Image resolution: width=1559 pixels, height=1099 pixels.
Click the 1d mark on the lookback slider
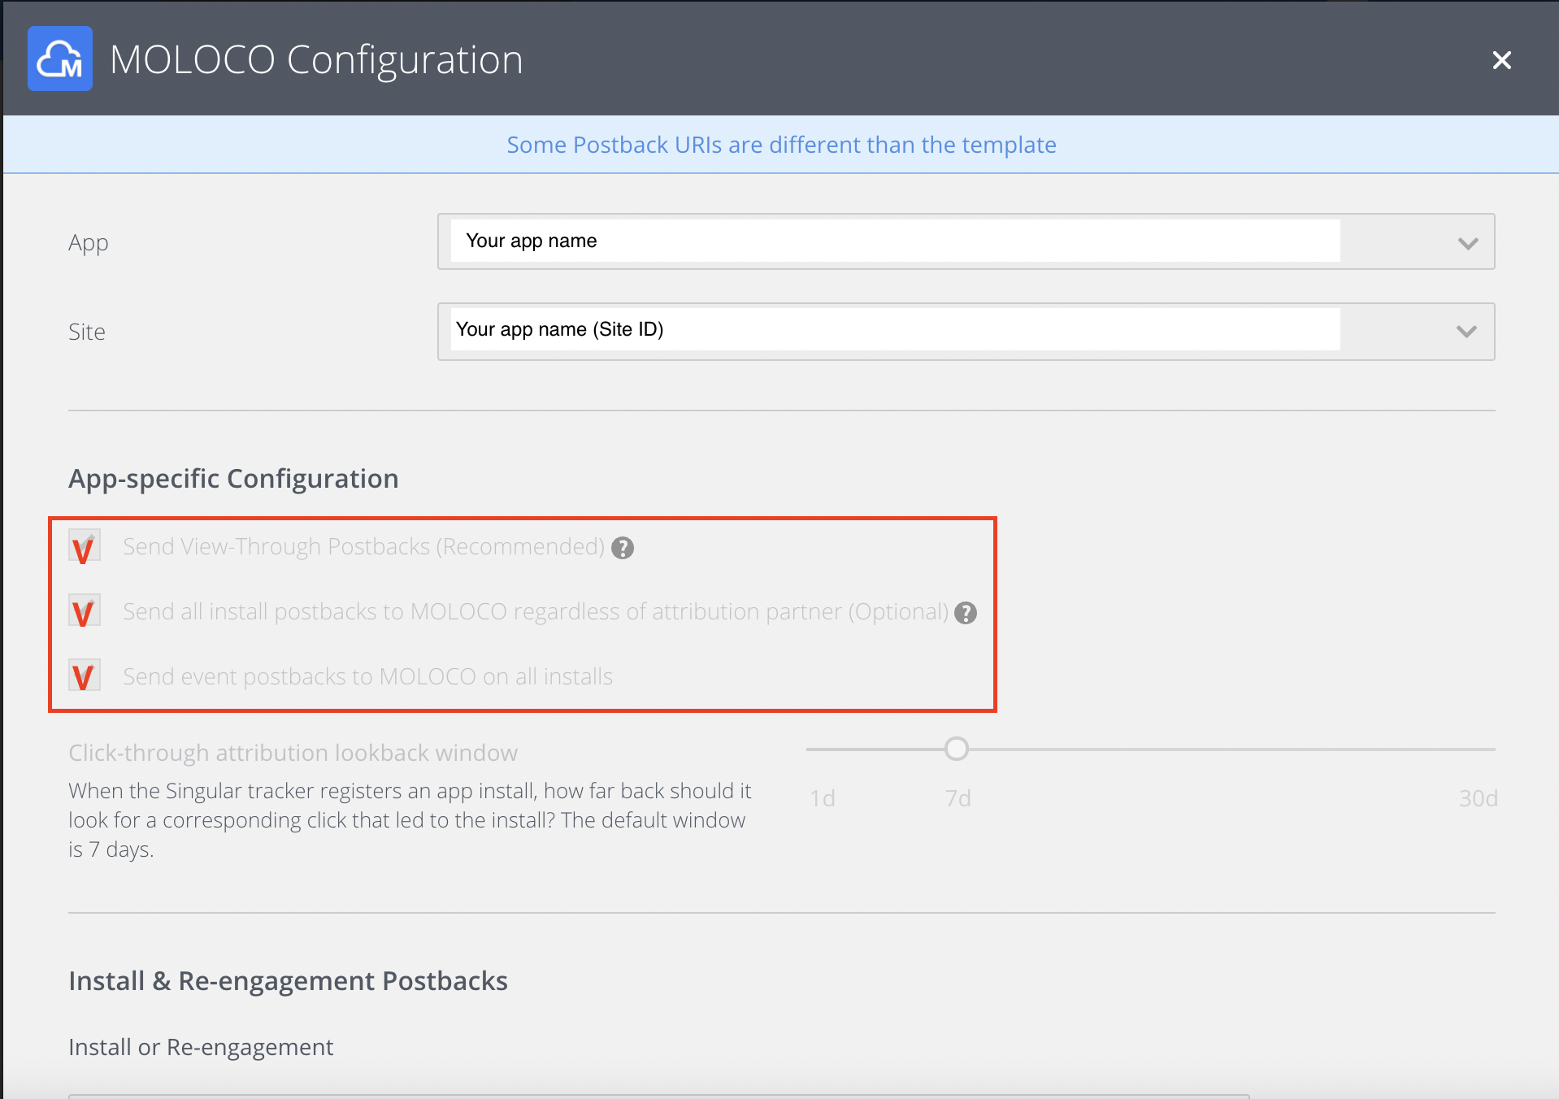tap(822, 798)
